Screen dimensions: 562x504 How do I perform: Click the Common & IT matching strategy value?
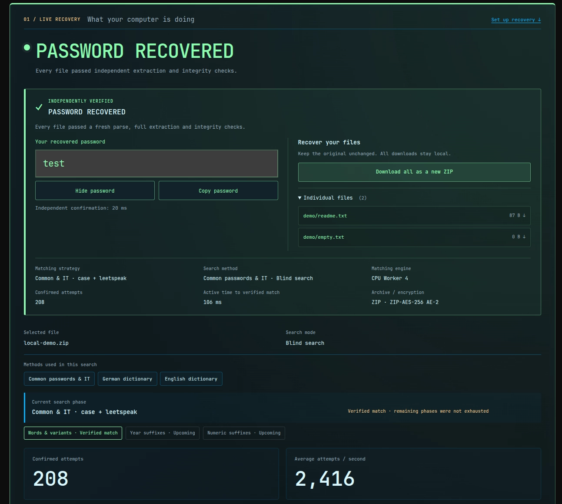pyautogui.click(x=81, y=278)
